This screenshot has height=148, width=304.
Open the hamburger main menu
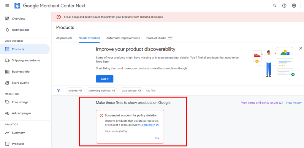(7, 6)
